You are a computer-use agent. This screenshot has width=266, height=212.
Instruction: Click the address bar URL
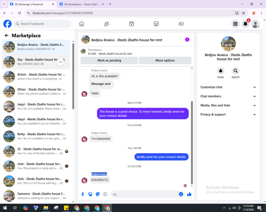(x=63, y=13)
